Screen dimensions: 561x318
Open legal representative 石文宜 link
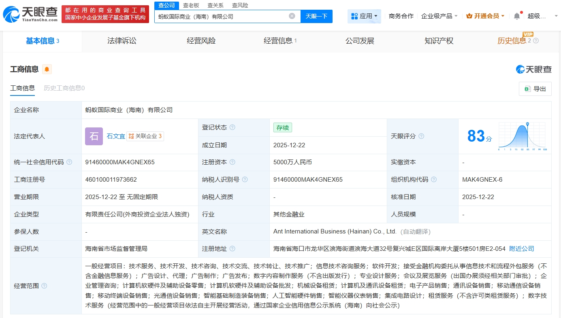(116, 136)
